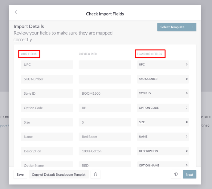Open Select Template three-dot menu
The height and width of the screenshot is (189, 212).
coord(193,27)
